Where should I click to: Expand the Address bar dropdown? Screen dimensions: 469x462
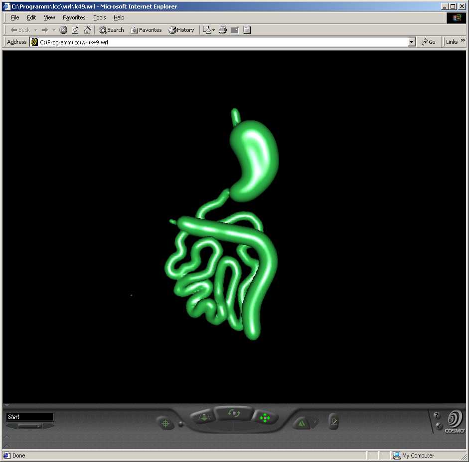click(x=412, y=42)
